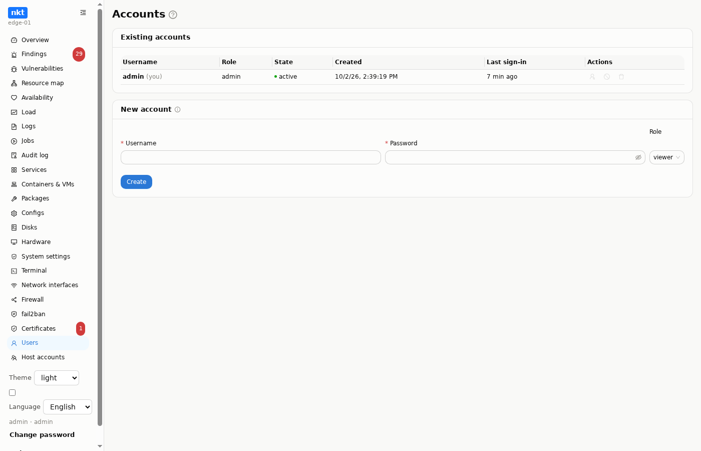Screen dimensions: 701x451
Task: Open Load page
Action: point(48,112)
